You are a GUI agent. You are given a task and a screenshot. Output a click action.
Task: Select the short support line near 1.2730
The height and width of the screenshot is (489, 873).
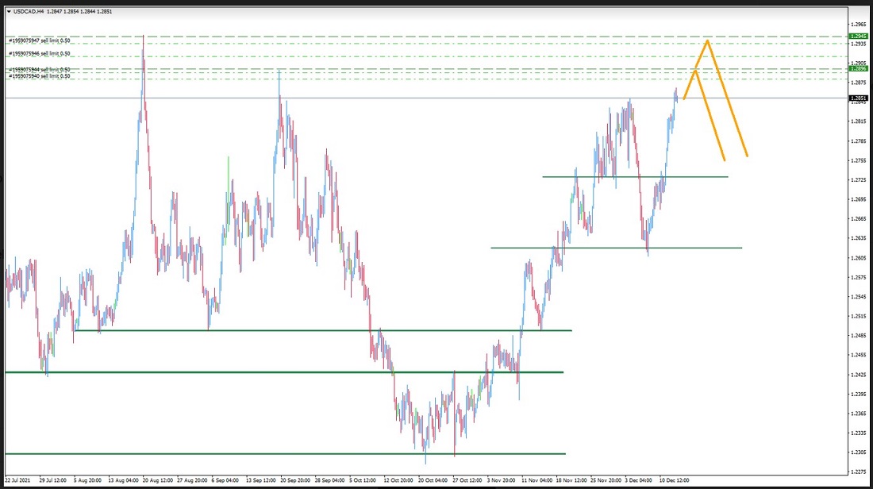[x=635, y=176]
